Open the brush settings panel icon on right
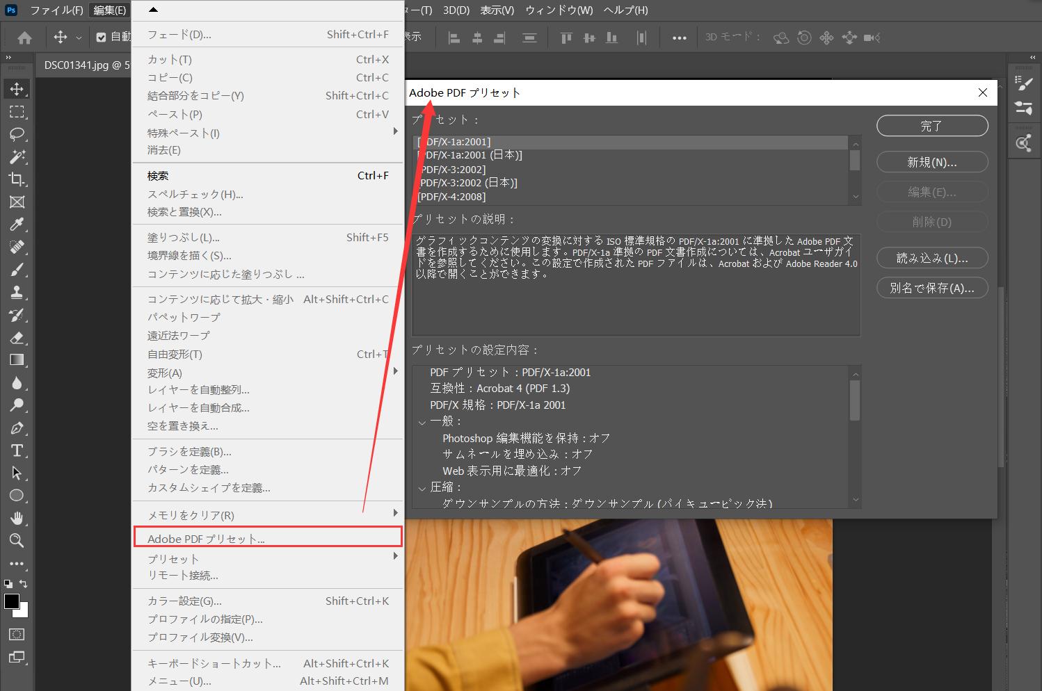The image size is (1042, 691). tap(1024, 83)
